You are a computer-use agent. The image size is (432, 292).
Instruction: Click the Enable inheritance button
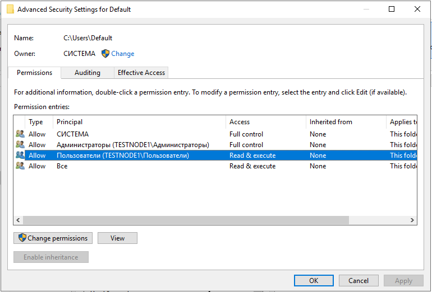[x=51, y=257]
